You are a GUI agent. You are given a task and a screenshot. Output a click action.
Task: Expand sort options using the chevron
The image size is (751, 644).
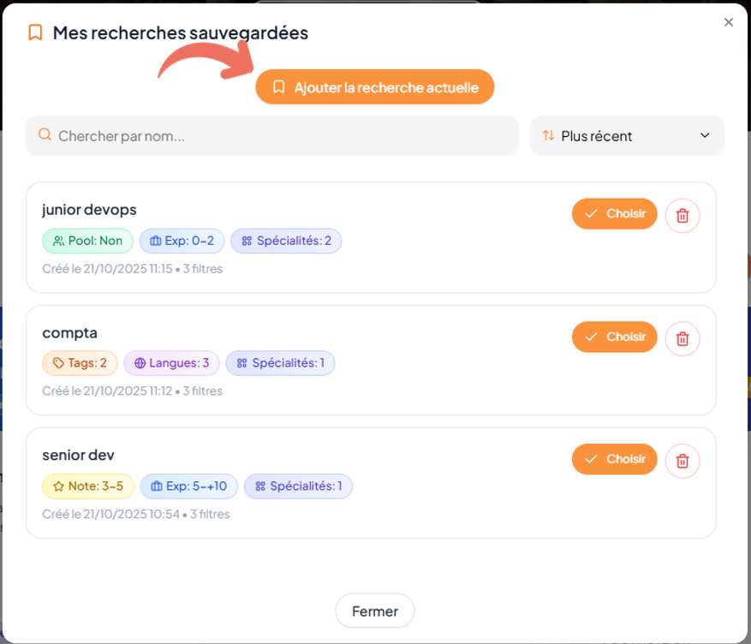click(x=706, y=135)
